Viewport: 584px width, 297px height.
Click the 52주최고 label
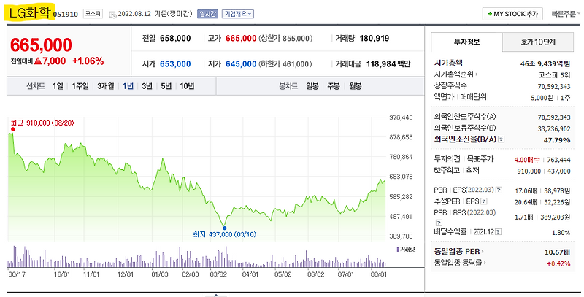click(447, 171)
